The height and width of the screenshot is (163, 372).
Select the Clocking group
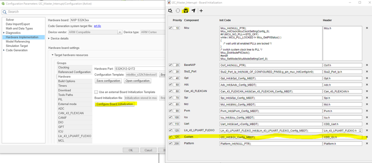click(64, 67)
